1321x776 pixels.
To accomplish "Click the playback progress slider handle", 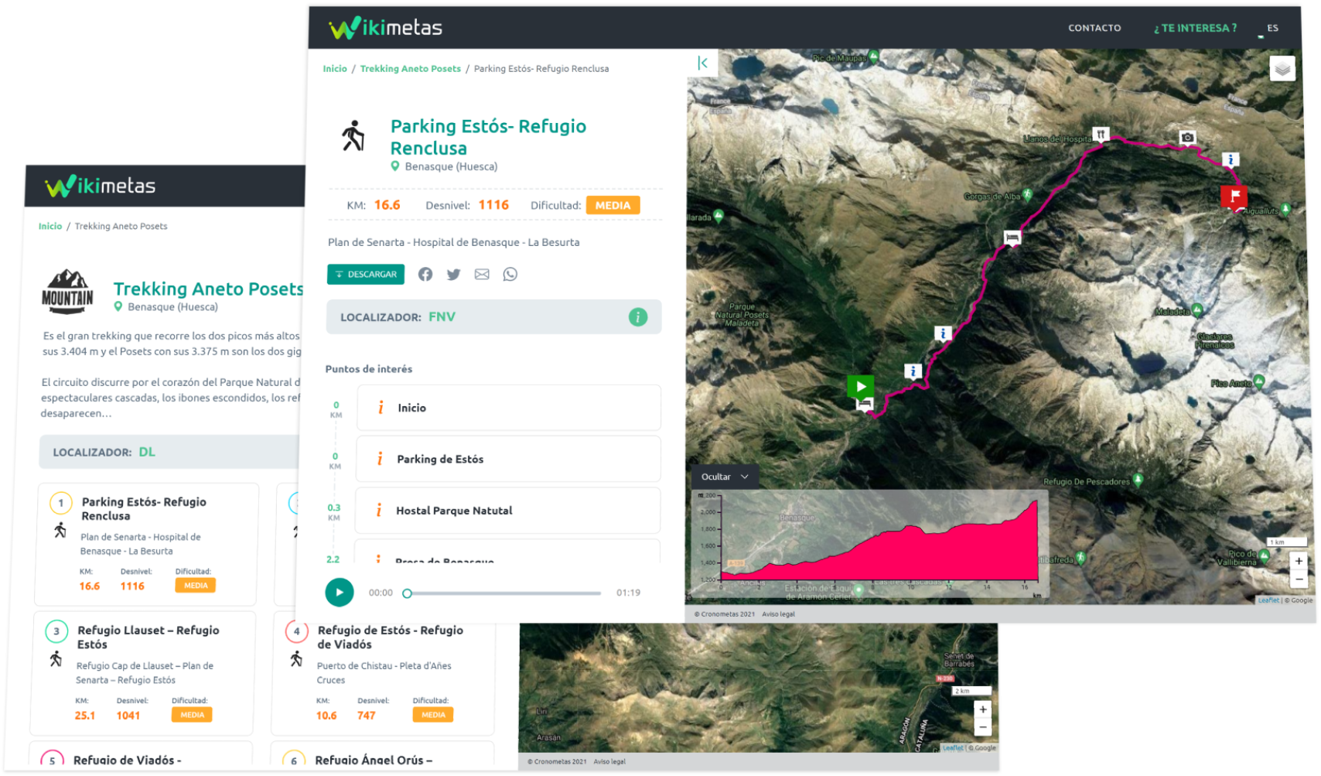I will 407,593.
